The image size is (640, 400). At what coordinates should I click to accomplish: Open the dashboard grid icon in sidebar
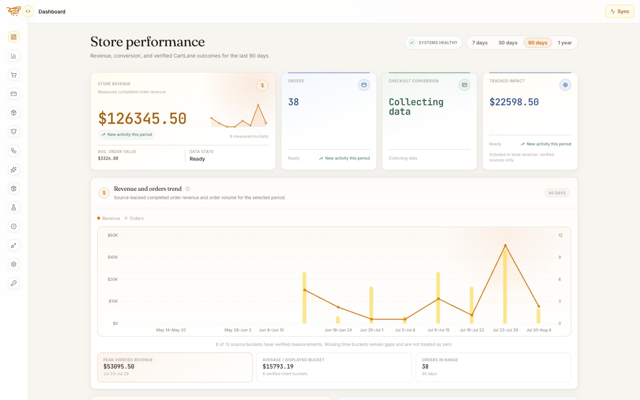point(14,37)
